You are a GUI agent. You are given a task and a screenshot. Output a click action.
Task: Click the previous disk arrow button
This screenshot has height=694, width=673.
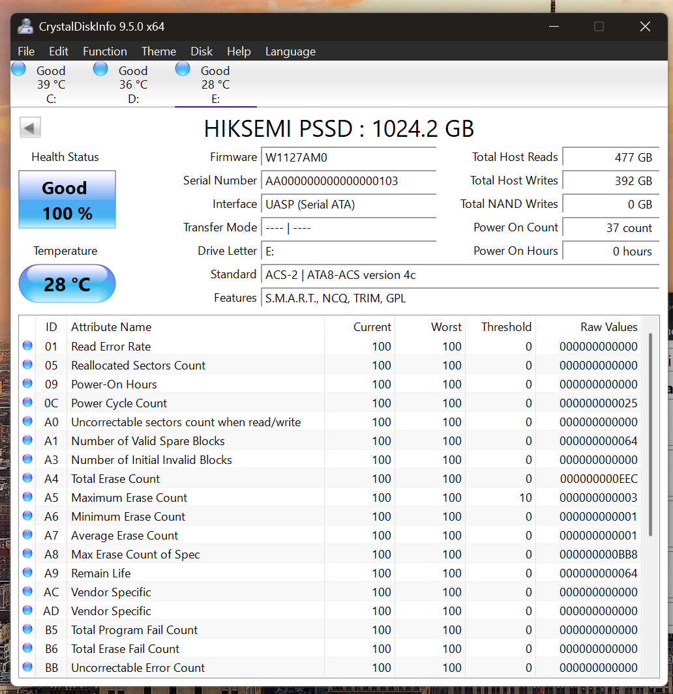pyautogui.click(x=30, y=128)
